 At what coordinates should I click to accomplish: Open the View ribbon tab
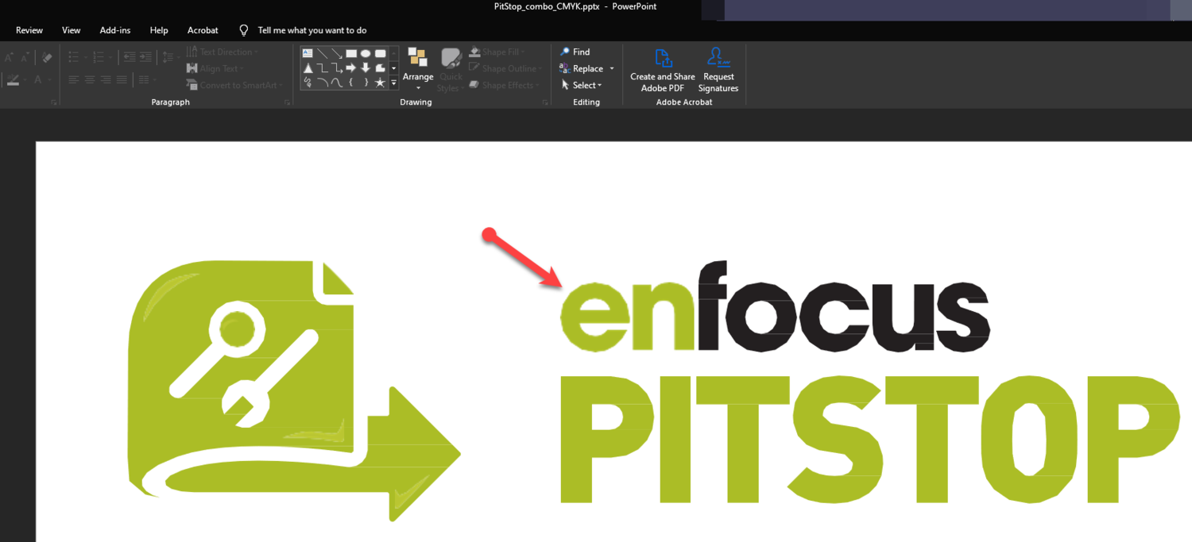(72, 30)
